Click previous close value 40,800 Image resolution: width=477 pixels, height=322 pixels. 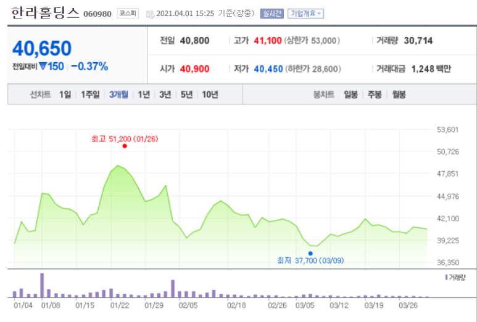tap(195, 41)
